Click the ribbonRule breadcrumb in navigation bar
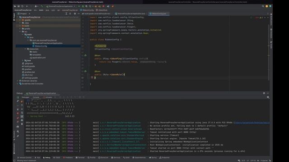Viewport: 289px width, 162px height. point(102,10)
